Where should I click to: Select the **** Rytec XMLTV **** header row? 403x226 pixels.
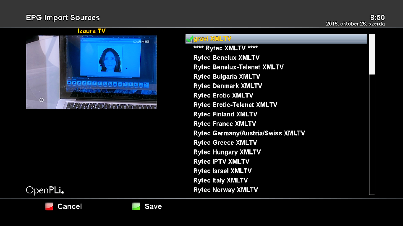coord(276,48)
